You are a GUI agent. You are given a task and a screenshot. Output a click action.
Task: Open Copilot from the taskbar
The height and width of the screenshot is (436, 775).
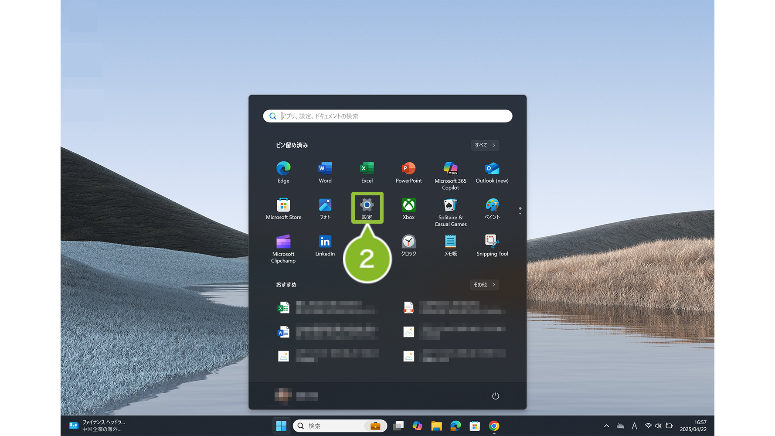[x=417, y=426]
